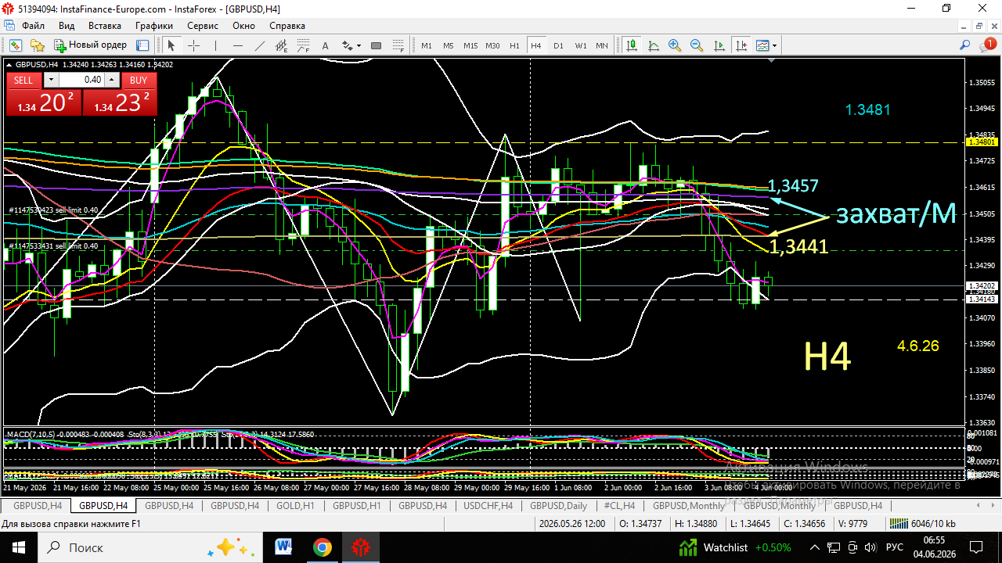
Task: Switch to the USDCHF,H4 chart tab
Action: (x=488, y=506)
